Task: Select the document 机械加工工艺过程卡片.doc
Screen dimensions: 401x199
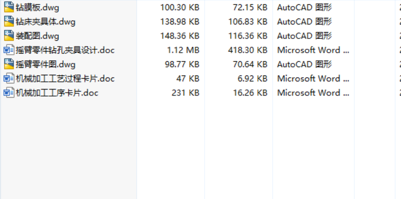Action: (x=65, y=79)
